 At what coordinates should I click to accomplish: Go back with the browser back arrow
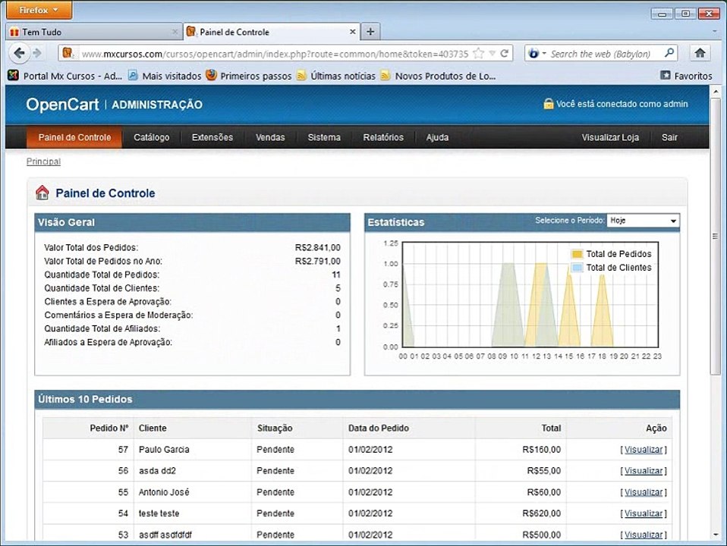pos(19,53)
